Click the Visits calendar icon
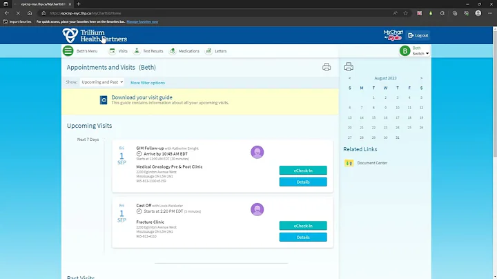Viewport: 497px width, 279px height. coord(113,50)
